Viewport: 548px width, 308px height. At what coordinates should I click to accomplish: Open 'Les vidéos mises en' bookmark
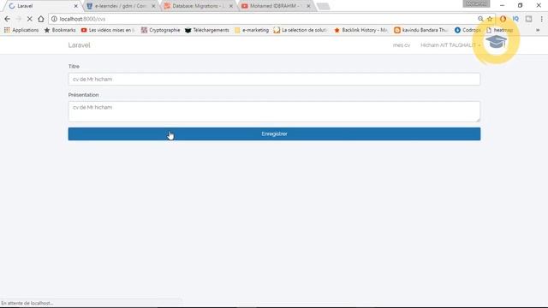pos(108,30)
